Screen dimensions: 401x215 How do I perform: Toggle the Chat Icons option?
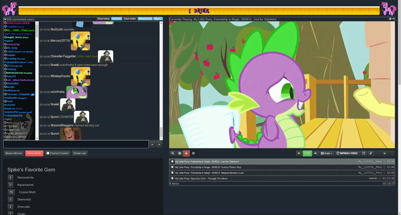click(104, 19)
